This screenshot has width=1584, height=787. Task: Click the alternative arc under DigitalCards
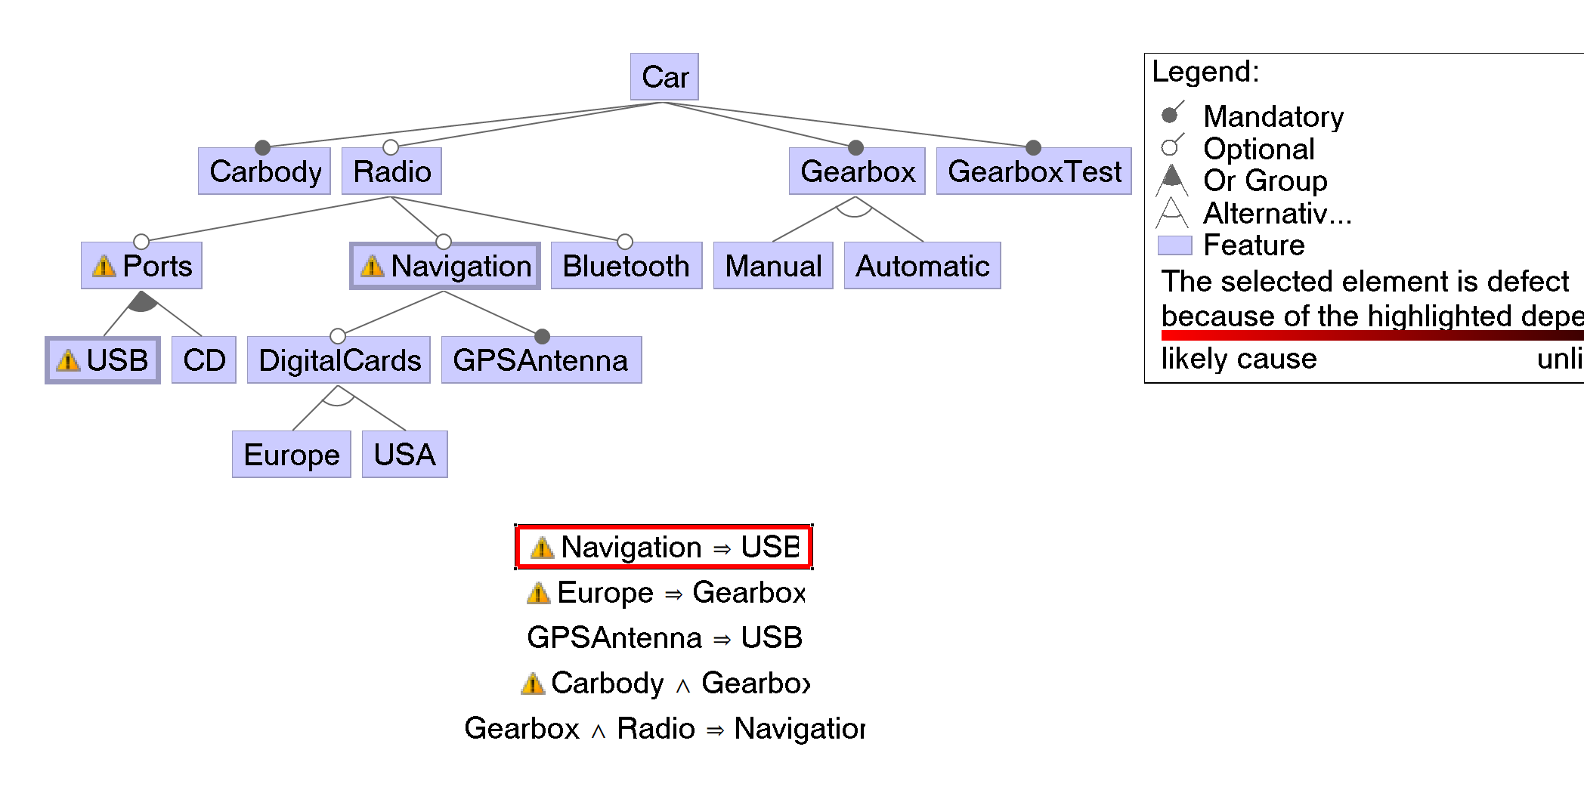coord(338,397)
